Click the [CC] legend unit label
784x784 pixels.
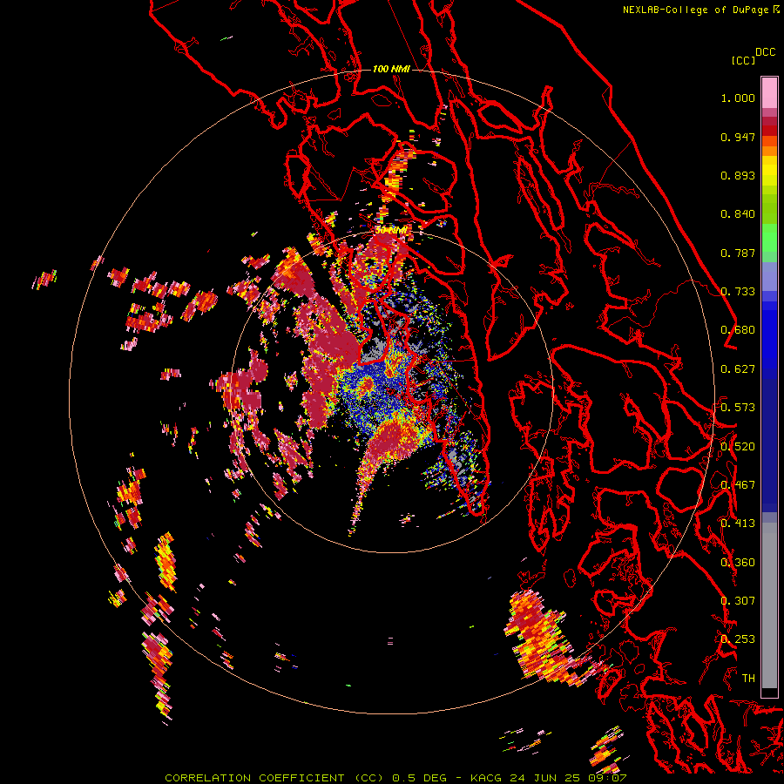[x=744, y=60]
